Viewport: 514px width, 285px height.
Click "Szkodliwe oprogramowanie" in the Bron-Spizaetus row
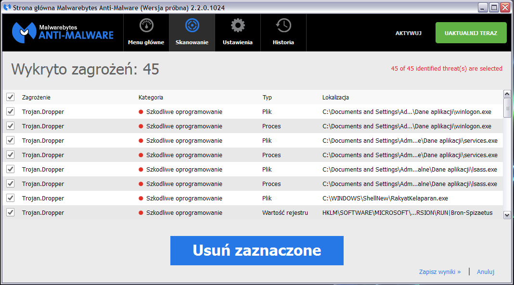click(184, 212)
